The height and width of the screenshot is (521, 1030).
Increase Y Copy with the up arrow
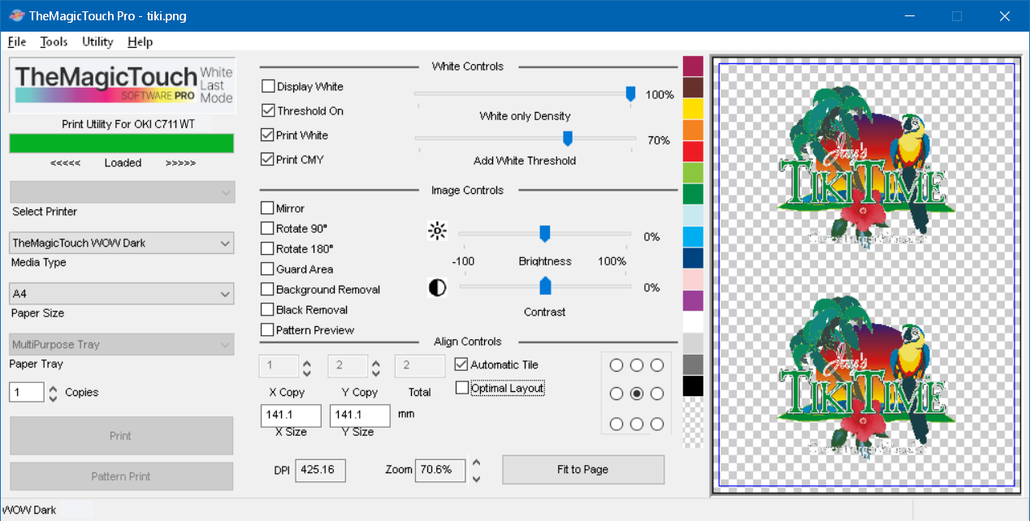(x=376, y=361)
